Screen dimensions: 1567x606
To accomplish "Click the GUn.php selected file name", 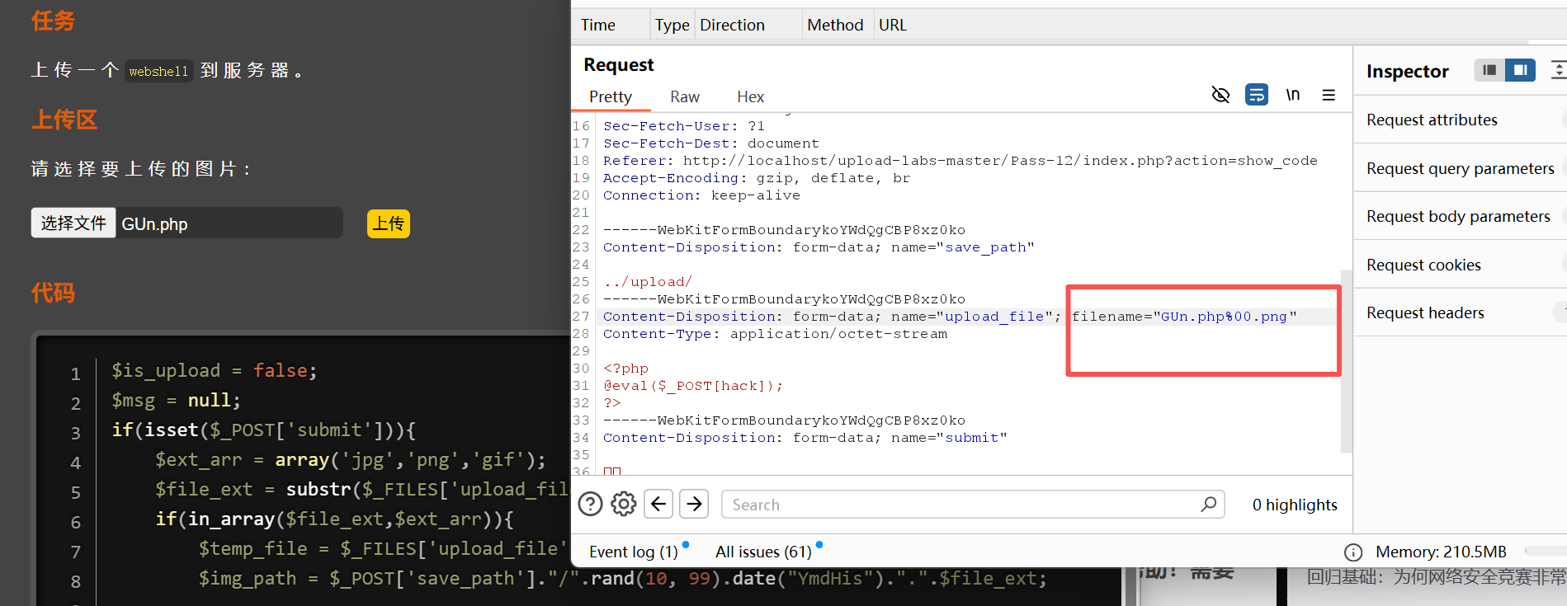I will point(154,224).
